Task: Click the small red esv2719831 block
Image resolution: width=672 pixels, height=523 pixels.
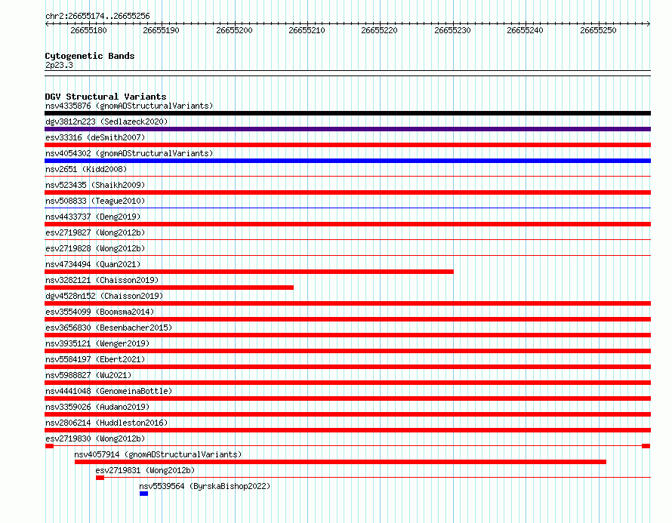Action: (100, 478)
